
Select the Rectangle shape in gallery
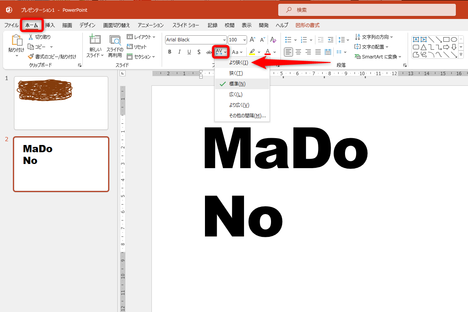[x=446, y=39]
